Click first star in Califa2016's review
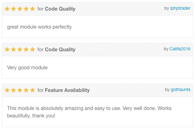This screenshot has height=133, width=195. click(x=7, y=49)
